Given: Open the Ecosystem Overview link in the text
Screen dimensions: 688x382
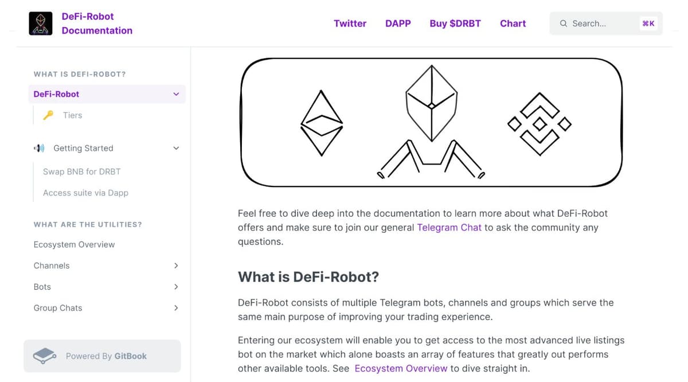Looking at the screenshot, I should click(x=401, y=368).
